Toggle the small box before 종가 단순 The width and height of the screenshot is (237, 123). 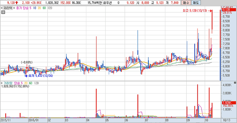tap(14, 8)
